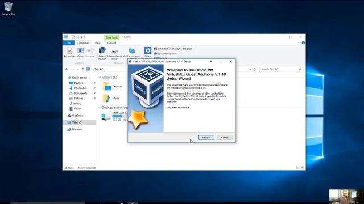Open the address bar history dropdown
The height and width of the screenshot is (204, 364).
[x=250, y=69]
